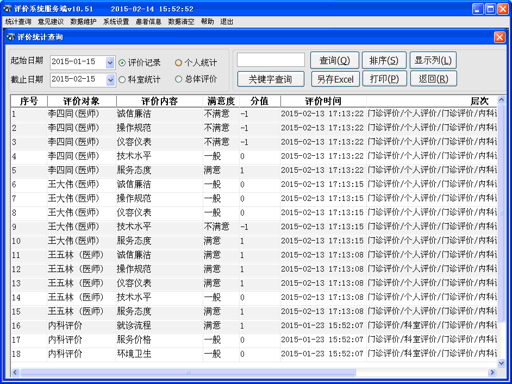Select the 个人统计 radio option
The height and width of the screenshot is (384, 512).
(178, 62)
